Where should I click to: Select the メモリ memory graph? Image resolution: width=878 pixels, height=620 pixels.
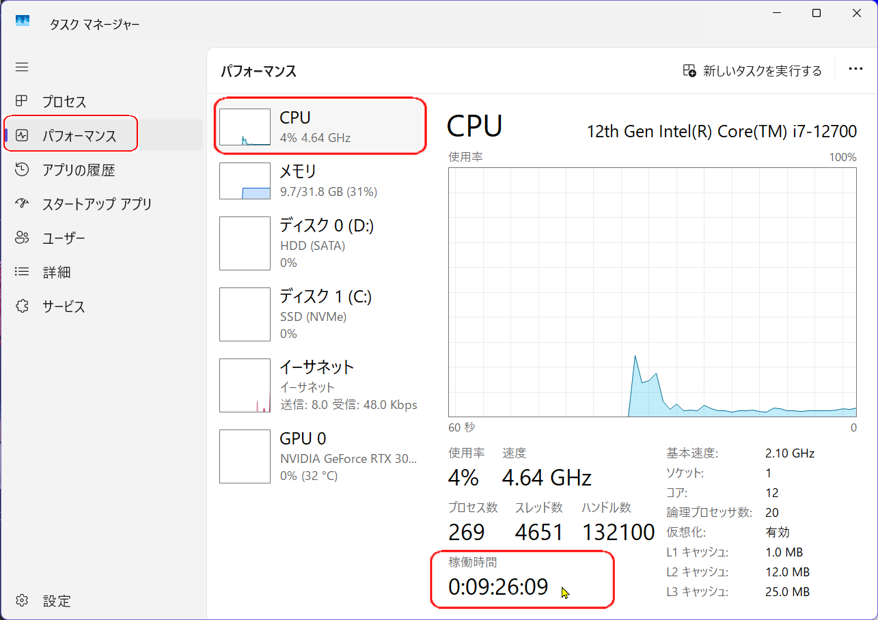(x=245, y=181)
